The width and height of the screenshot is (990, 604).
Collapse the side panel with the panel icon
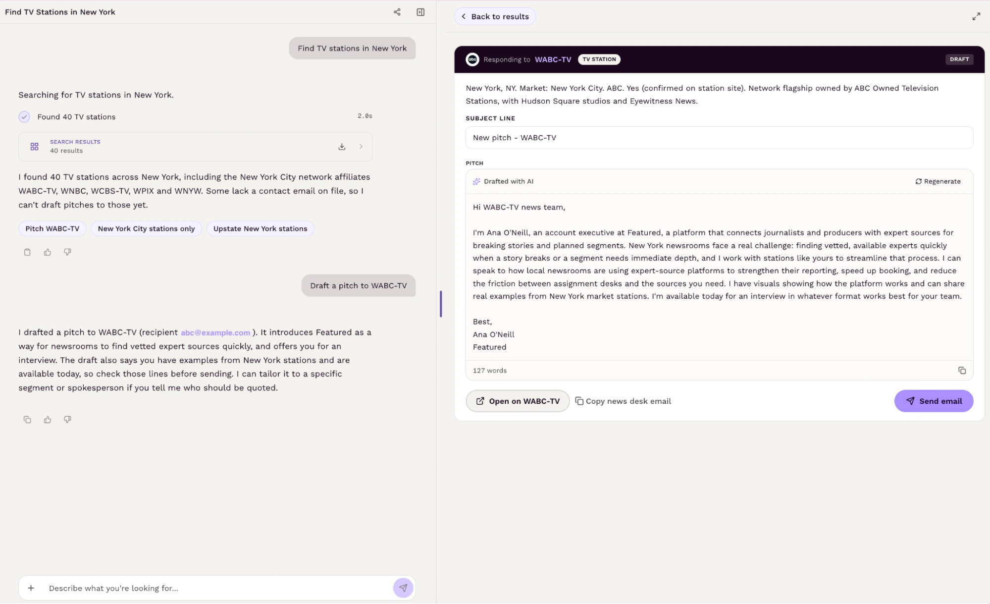coord(420,12)
